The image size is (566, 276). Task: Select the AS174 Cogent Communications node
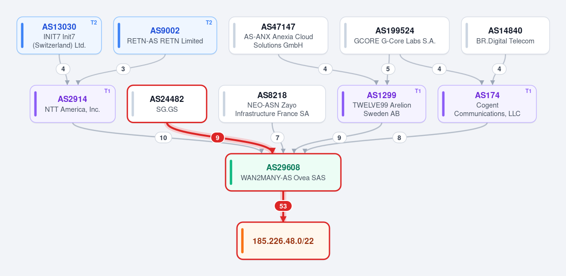(x=487, y=103)
